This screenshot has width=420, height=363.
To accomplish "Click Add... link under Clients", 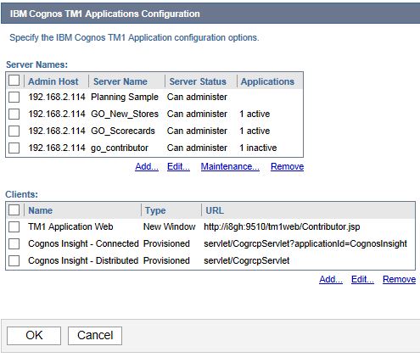I will click(x=331, y=279).
